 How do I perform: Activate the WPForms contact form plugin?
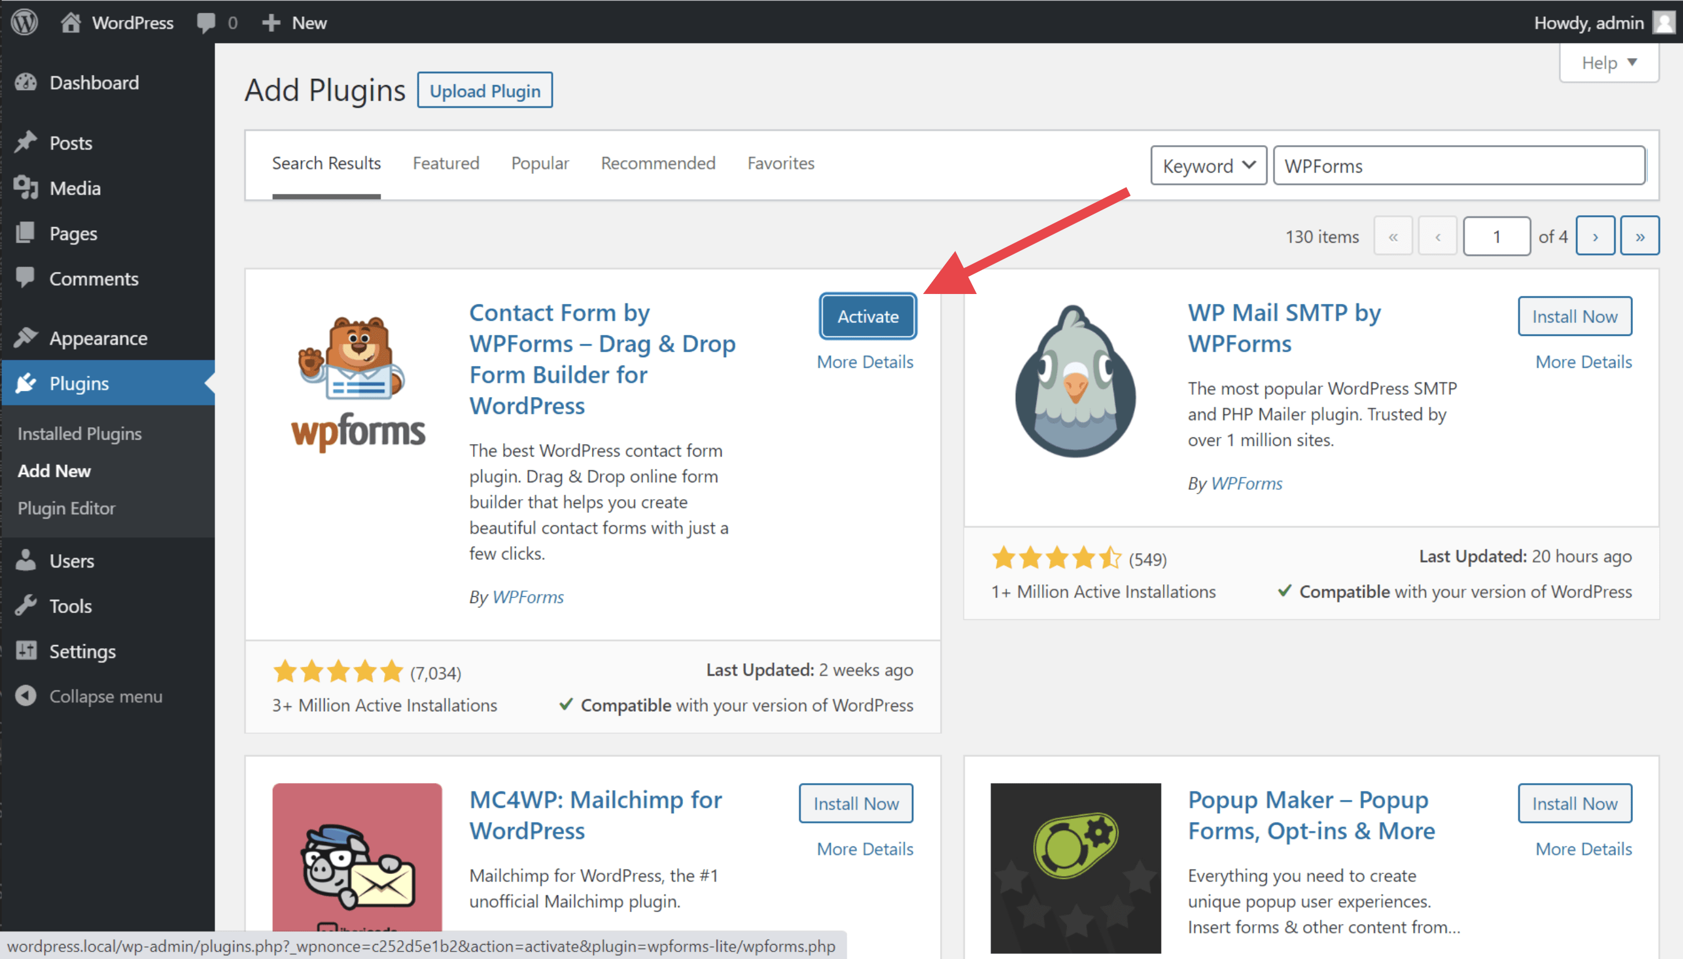868,316
